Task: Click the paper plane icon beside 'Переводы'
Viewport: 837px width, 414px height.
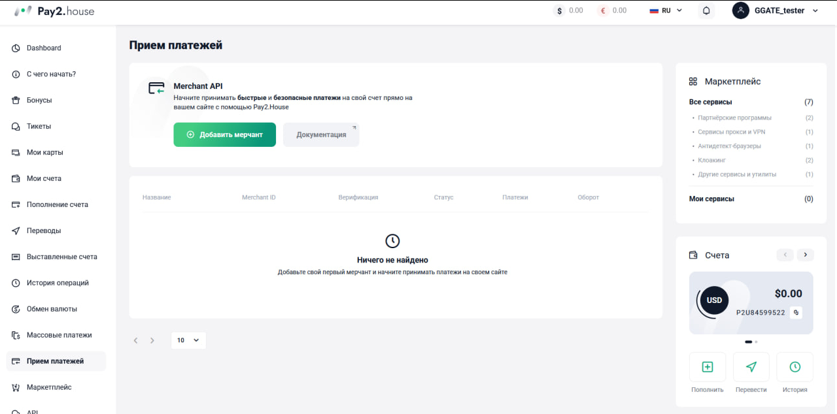Action: coord(16,231)
